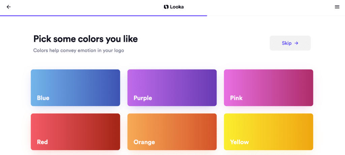Image resolution: width=345 pixels, height=155 pixels.
Task: Click the "Blue" text label
Action: point(43,98)
